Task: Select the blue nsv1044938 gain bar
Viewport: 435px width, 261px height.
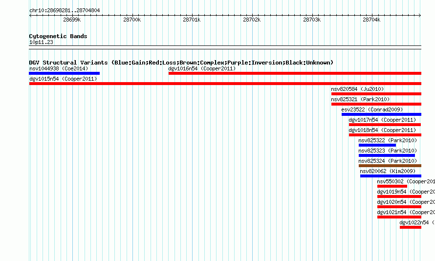Action: click(65, 73)
